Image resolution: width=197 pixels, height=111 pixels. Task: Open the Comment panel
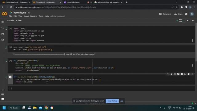pos(165,14)
